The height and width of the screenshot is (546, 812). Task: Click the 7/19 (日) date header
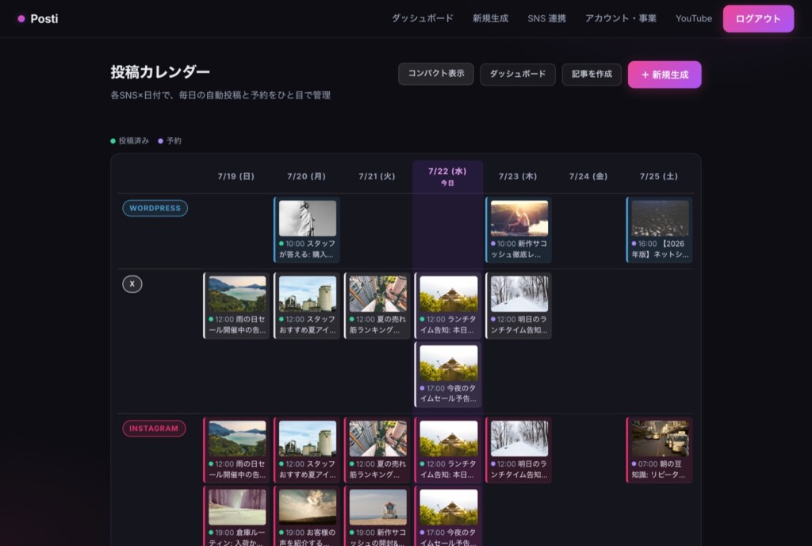(236, 176)
